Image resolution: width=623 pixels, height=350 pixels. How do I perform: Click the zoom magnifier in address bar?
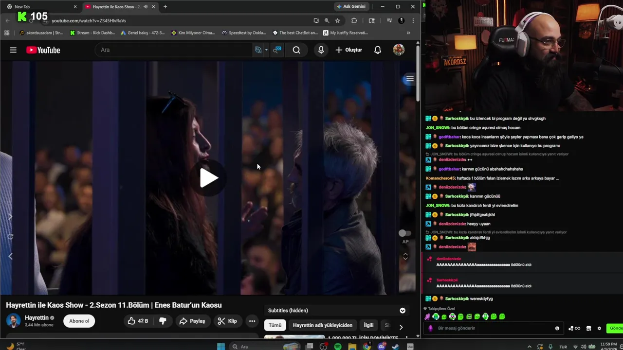coord(327,20)
